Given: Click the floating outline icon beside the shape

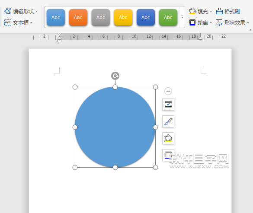Looking at the screenshot, I should click(x=168, y=155).
